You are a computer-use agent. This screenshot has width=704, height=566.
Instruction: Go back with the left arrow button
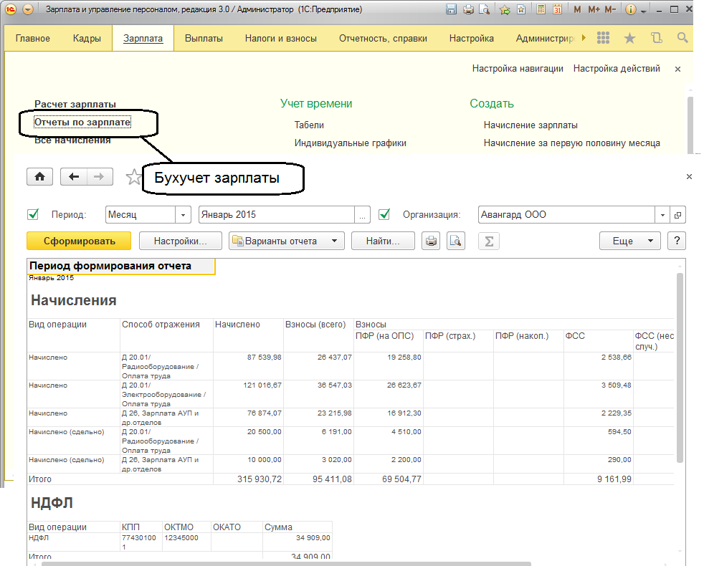[x=74, y=177]
